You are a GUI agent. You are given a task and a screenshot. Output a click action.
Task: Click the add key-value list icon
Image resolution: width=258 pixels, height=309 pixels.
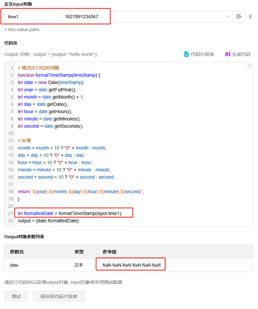tap(238, 17)
